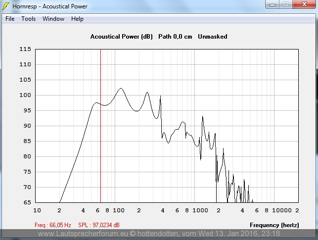Image resolution: width=318 pixels, height=240 pixels.
Task: Click the Path 0,0 cm label
Action: pos(175,37)
